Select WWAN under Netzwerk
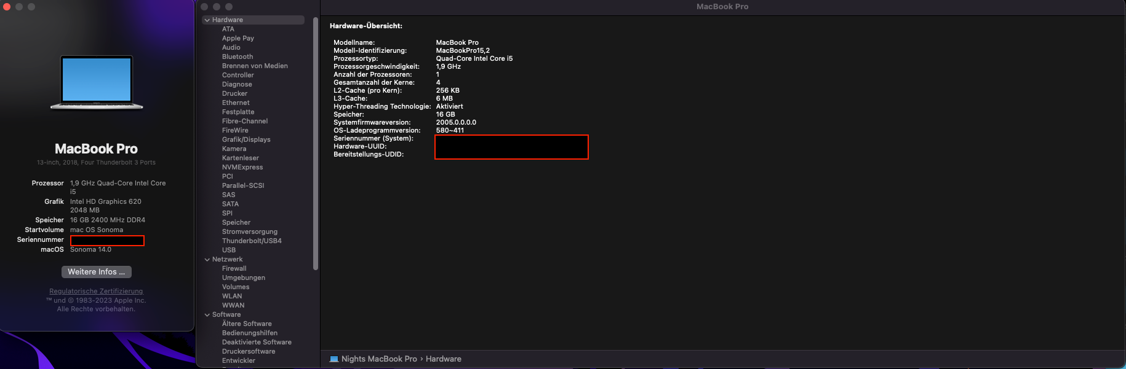The height and width of the screenshot is (369, 1126). [233, 305]
